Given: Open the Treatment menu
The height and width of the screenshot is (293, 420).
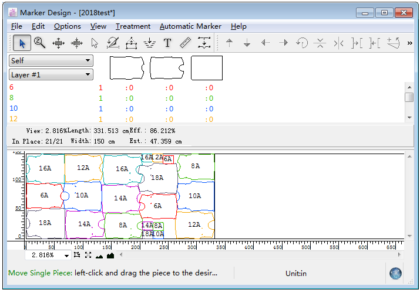Looking at the screenshot, I should 133,26.
